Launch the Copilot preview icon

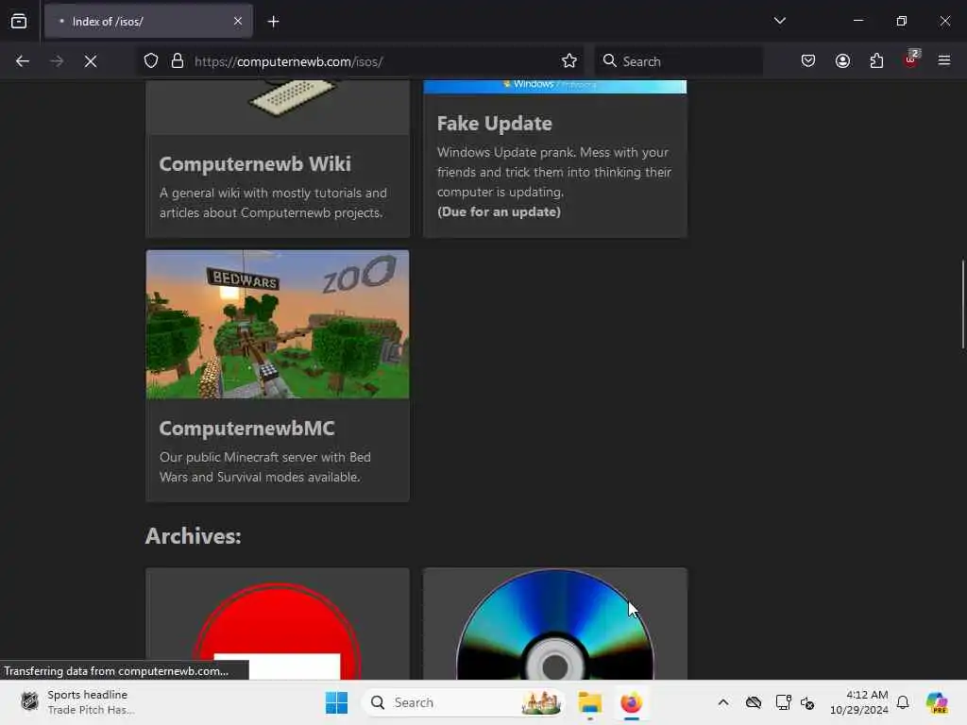click(937, 702)
